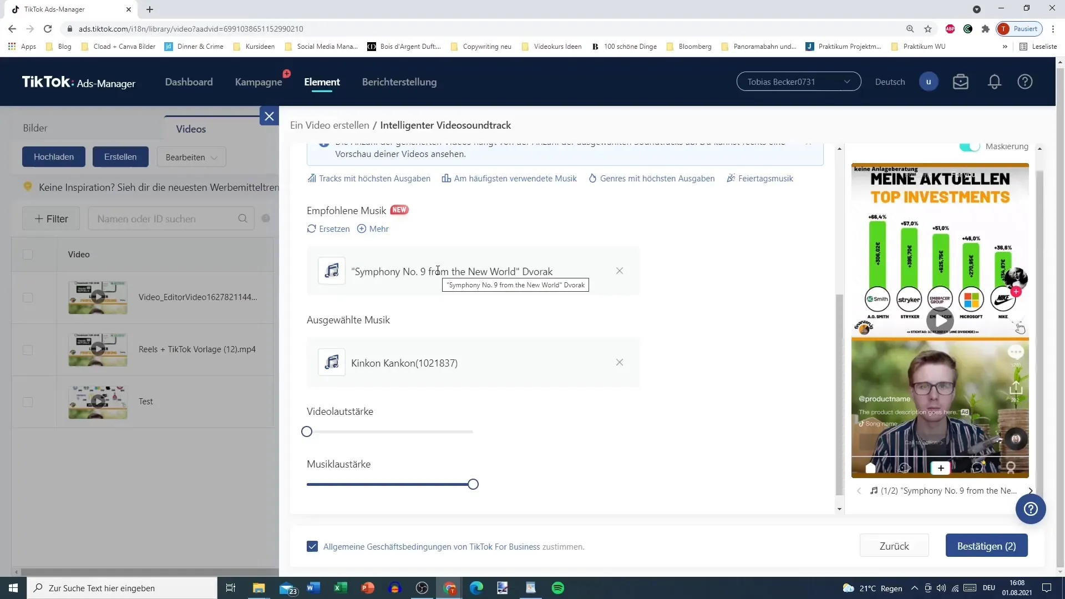The height and width of the screenshot is (599, 1065).
Task: Expand the Tobias Becker0731 account dropdown
Action: 799,82
